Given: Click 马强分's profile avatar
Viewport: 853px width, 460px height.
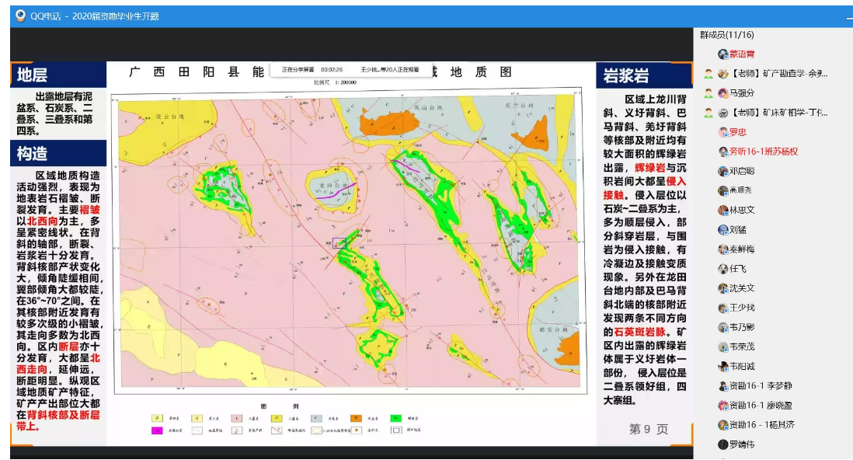Looking at the screenshot, I should point(722,93).
